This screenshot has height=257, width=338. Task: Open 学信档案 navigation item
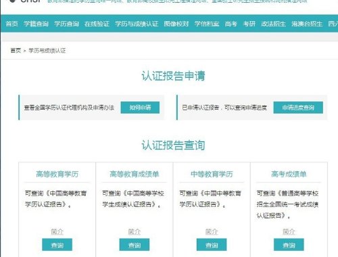click(207, 24)
